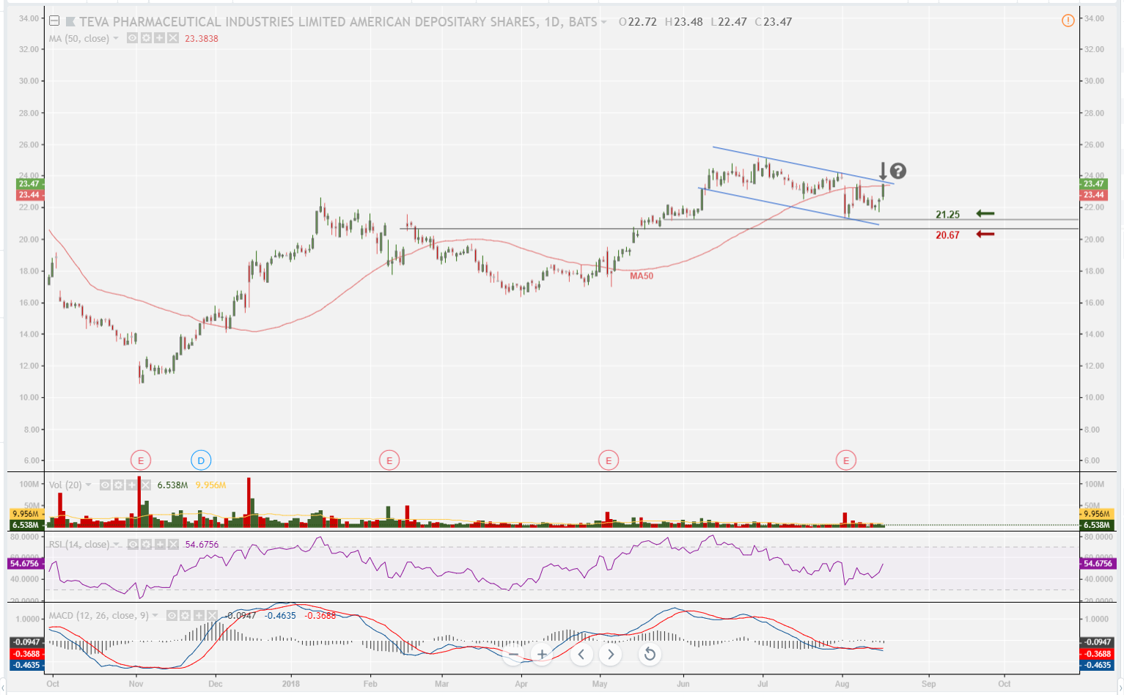The height and width of the screenshot is (695, 1124).
Task: Open the May earnings E marker
Action: tap(608, 460)
